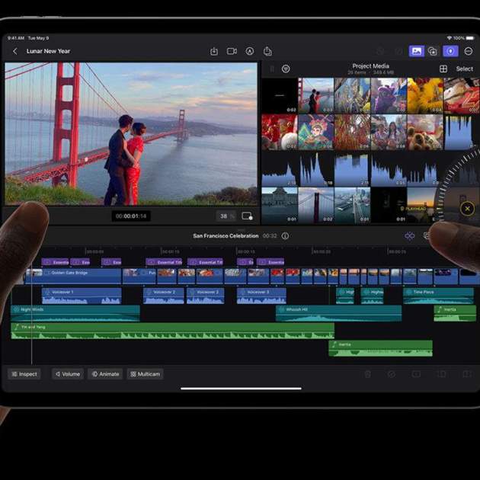Image resolution: width=480 pixels, height=480 pixels.
Task: Open the Volume tab in bottom bar
Action: coord(67,374)
